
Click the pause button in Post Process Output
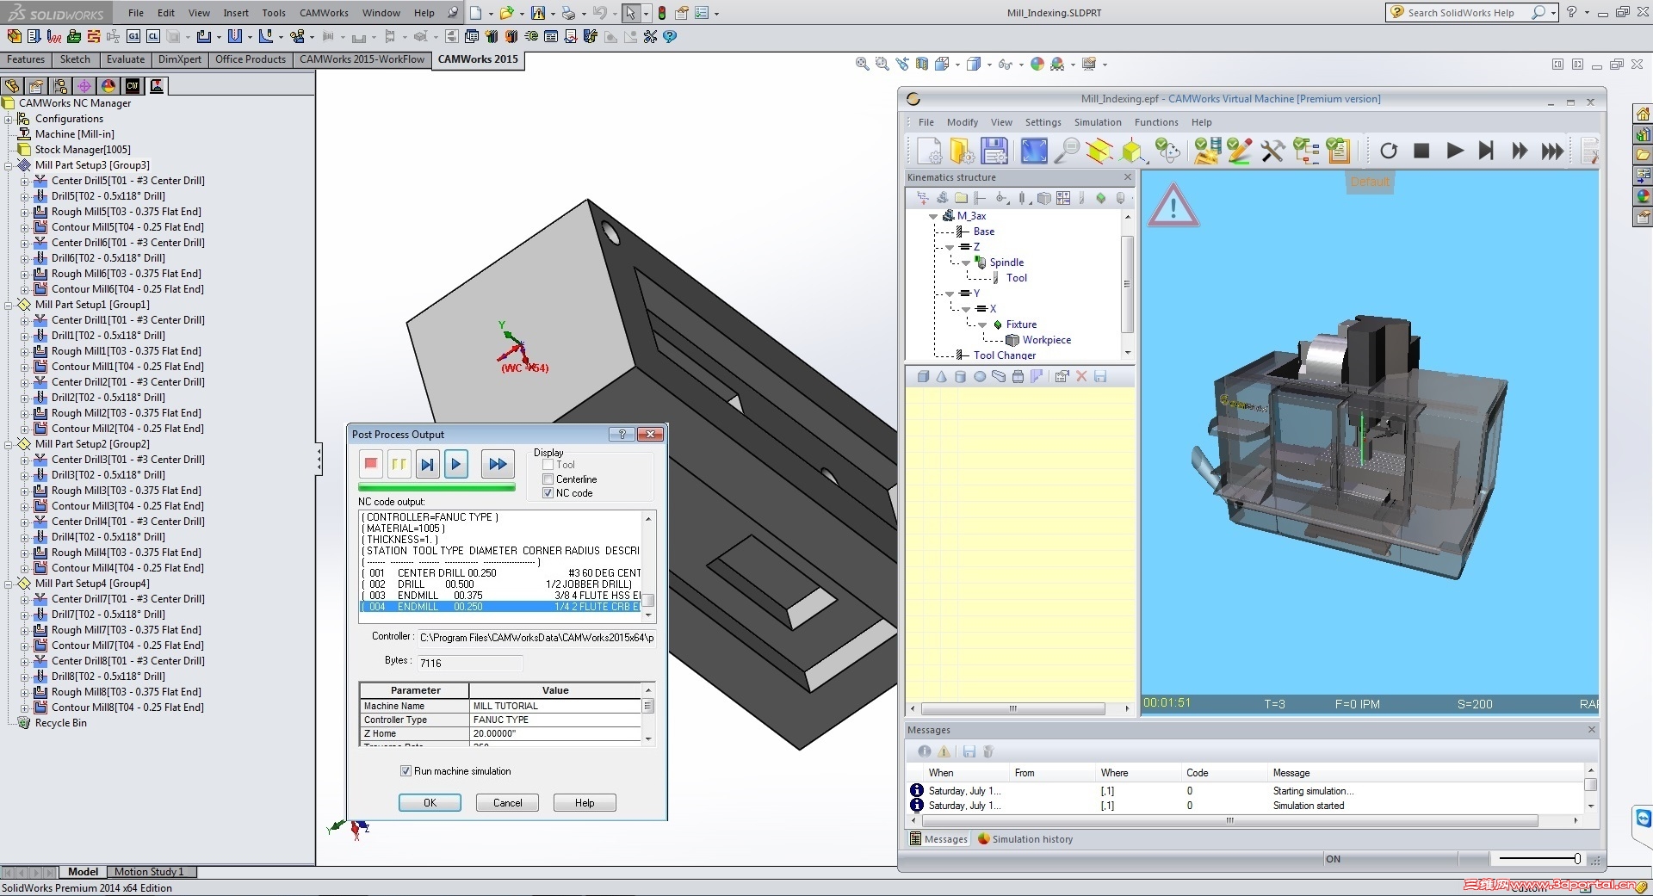click(x=399, y=464)
